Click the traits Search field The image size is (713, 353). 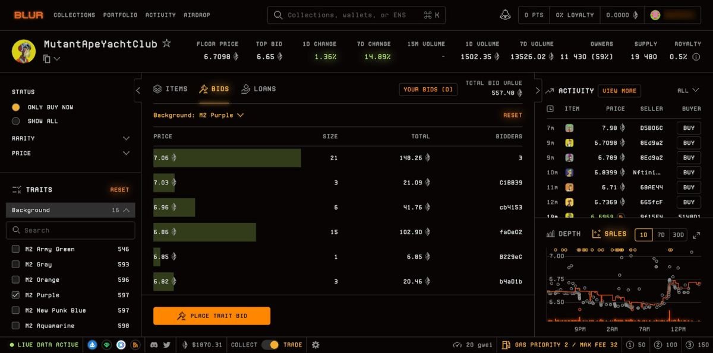pos(71,230)
